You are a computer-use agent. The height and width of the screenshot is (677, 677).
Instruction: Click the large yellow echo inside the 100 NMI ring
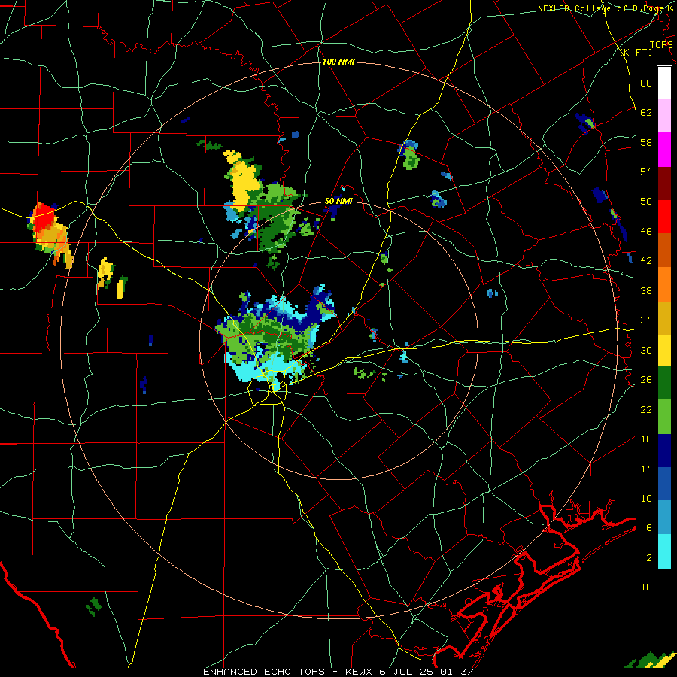coord(244,181)
